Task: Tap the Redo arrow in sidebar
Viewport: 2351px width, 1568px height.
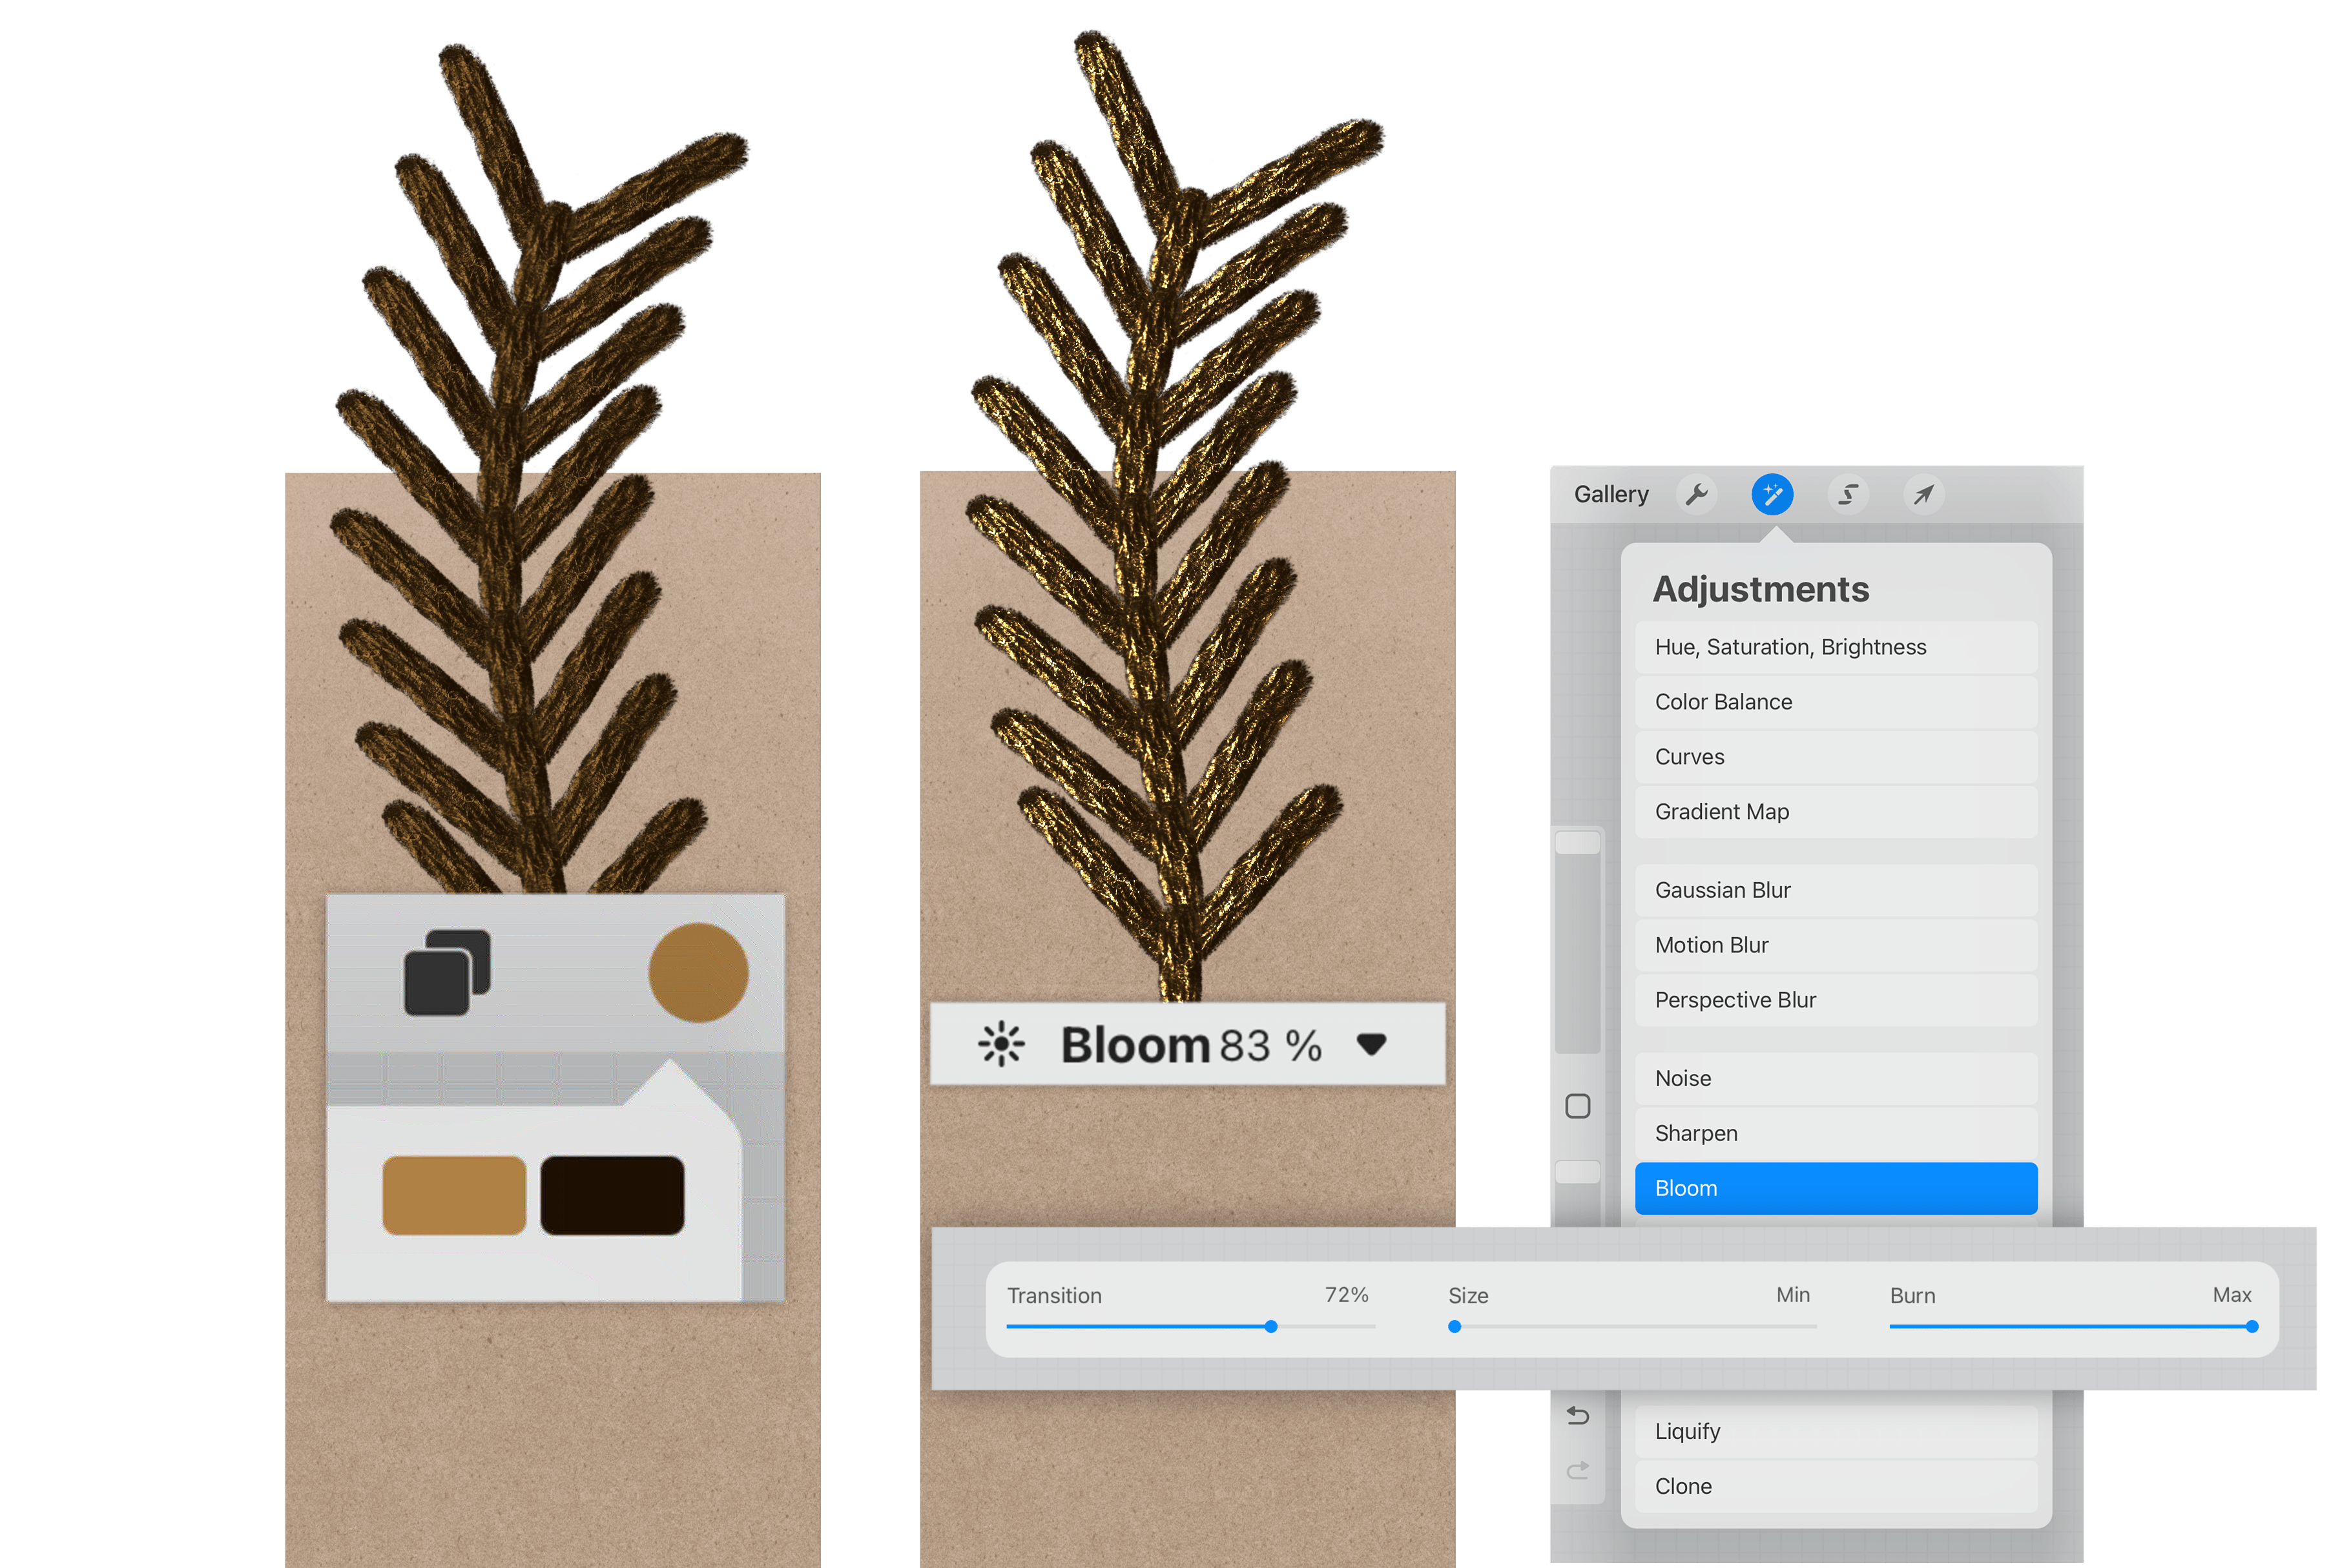Action: (x=1578, y=1470)
